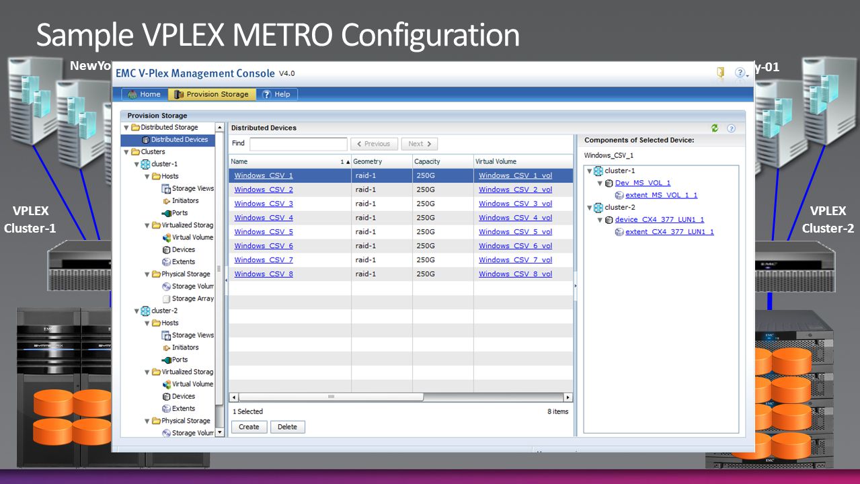Click the navigation tree vertical scrollbar up arrow

click(219, 128)
